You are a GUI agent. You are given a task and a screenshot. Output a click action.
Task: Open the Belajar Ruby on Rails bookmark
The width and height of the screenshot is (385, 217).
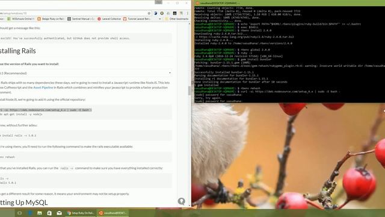pos(51,19)
